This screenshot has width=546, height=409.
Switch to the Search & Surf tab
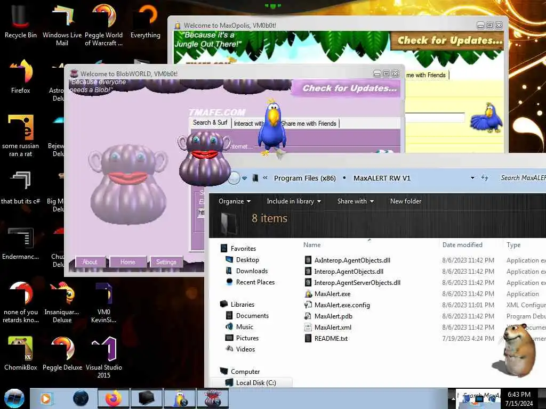point(210,123)
